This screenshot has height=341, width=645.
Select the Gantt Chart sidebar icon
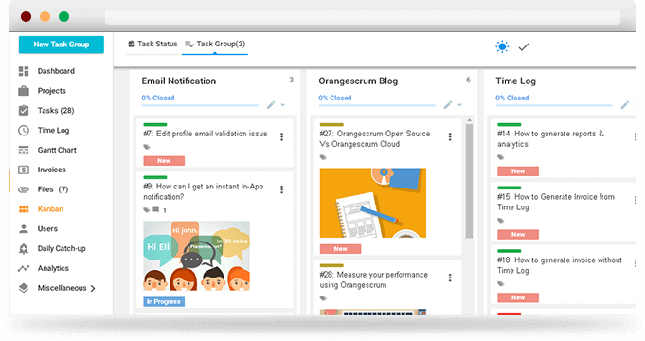[24, 151]
